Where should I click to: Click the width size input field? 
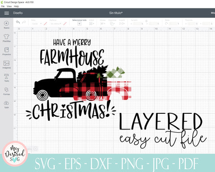[x=137, y=24]
